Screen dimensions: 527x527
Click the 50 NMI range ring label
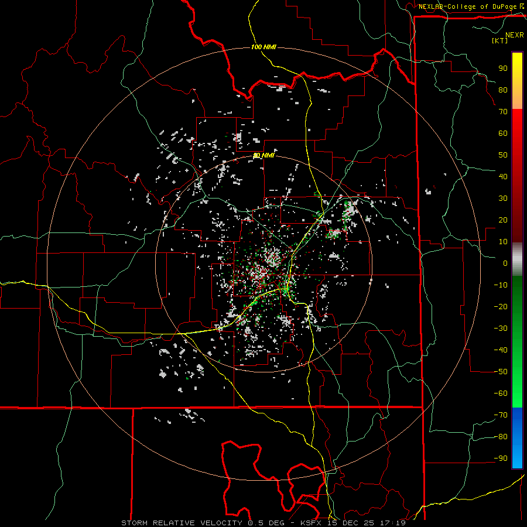(263, 155)
